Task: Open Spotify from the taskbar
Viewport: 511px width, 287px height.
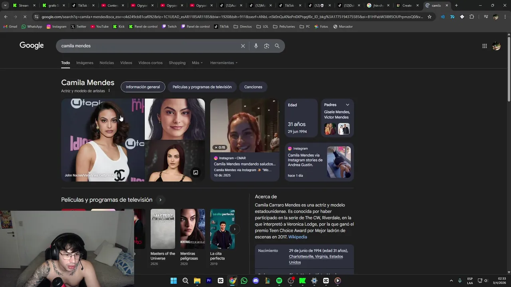Action: point(279,281)
